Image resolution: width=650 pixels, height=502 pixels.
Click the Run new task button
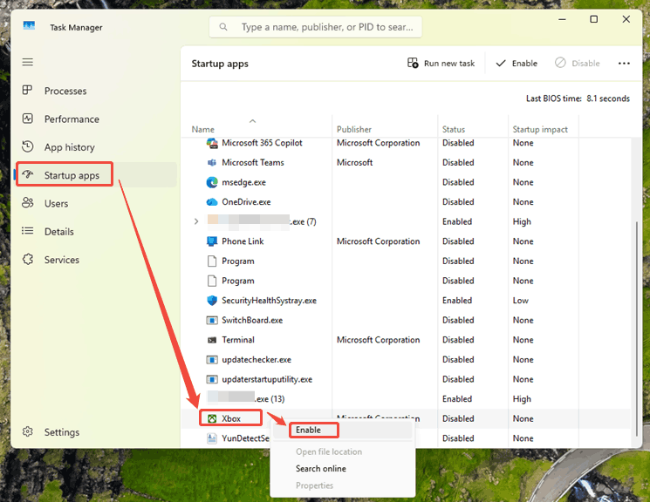tap(441, 64)
